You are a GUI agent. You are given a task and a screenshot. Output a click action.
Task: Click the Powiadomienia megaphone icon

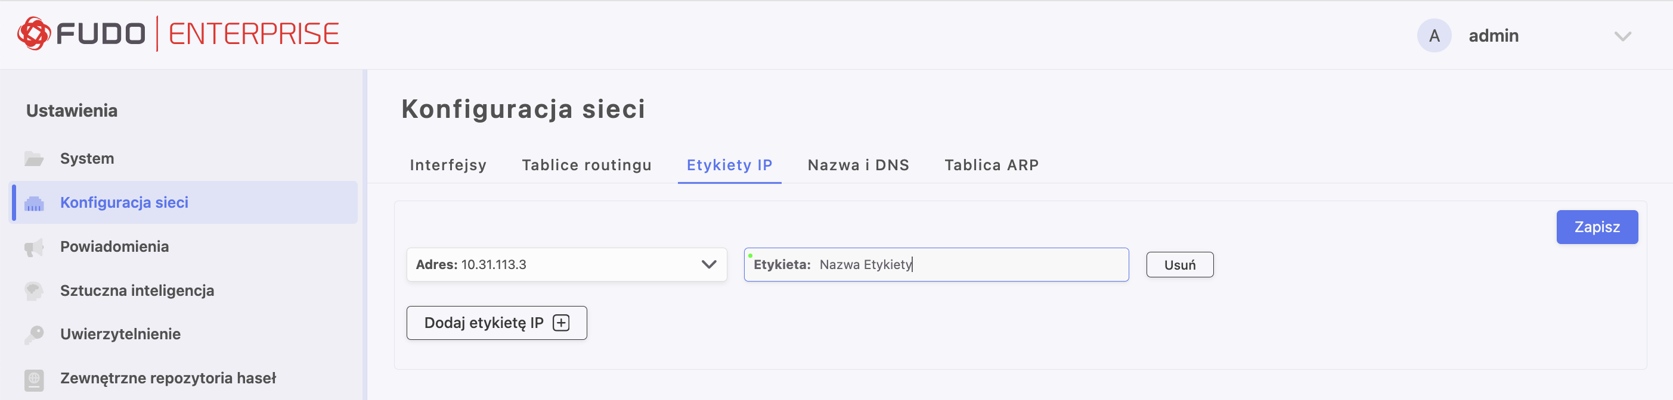pos(34,247)
